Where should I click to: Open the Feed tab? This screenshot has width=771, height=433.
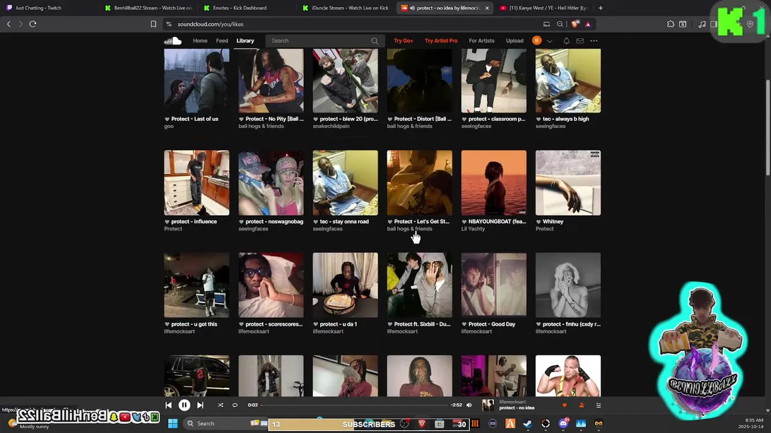(x=222, y=41)
